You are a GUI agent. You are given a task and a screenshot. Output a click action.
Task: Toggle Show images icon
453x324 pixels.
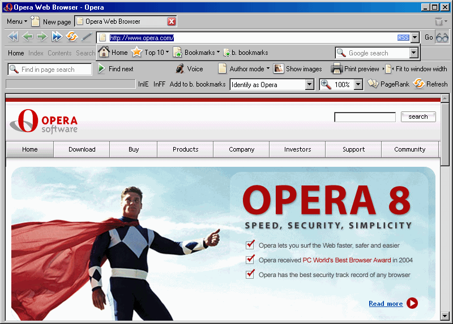pyautogui.click(x=279, y=68)
